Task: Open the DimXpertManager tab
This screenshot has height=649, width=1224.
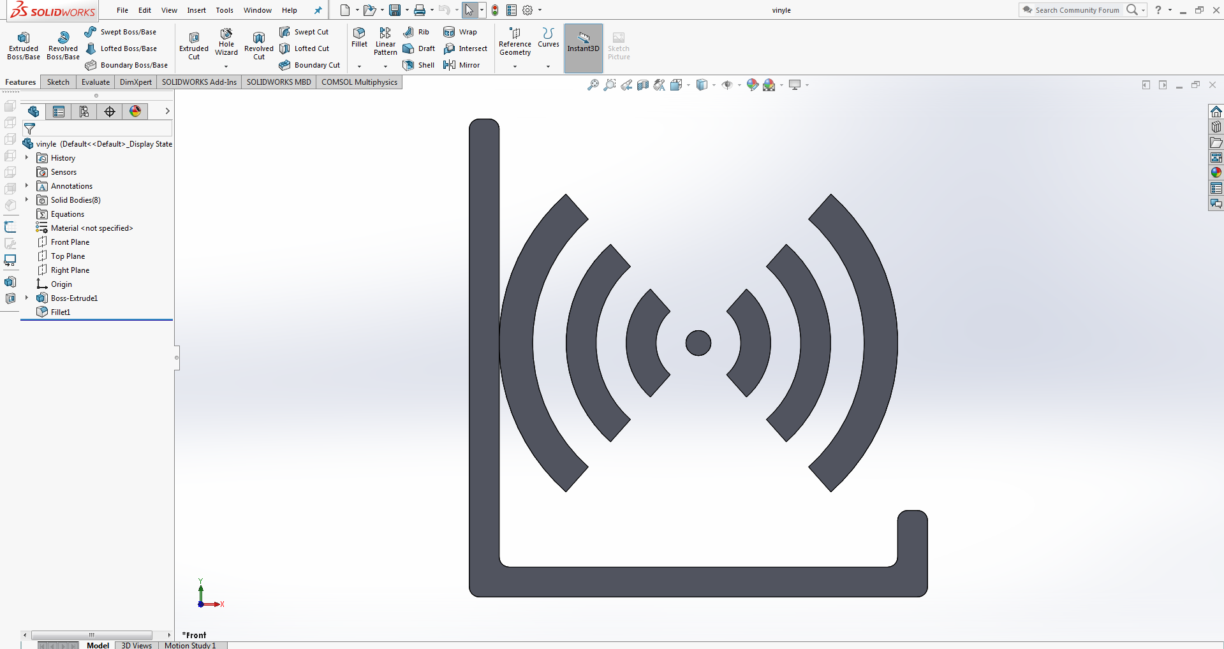Action: coord(110,112)
